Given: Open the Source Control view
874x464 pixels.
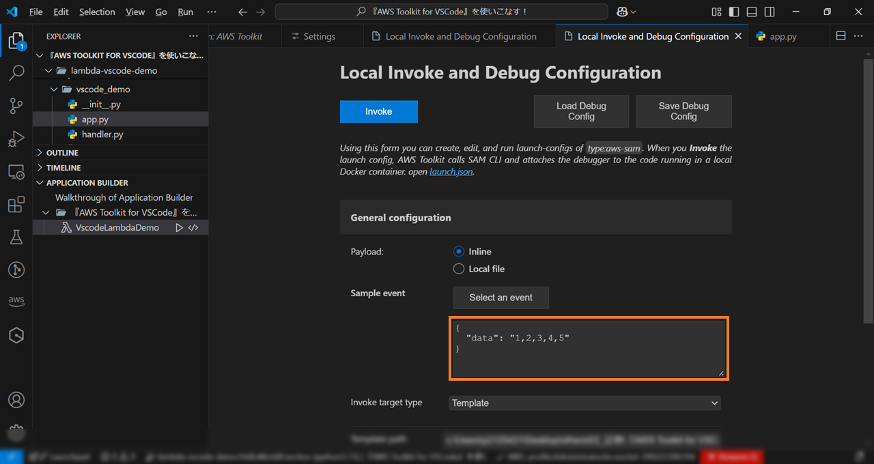Looking at the screenshot, I should [x=16, y=106].
